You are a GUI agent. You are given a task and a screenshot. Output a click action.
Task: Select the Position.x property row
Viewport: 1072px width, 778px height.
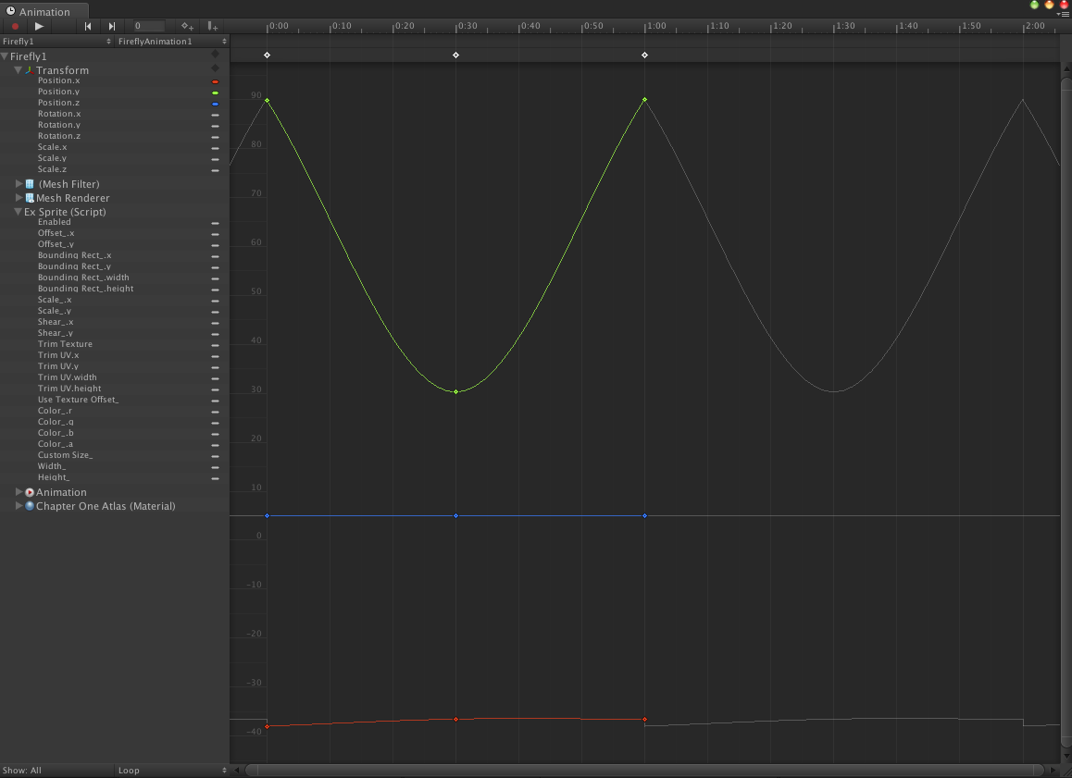[114, 80]
